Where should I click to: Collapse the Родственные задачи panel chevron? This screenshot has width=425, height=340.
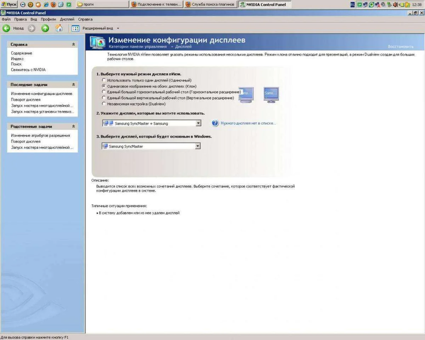click(73, 126)
